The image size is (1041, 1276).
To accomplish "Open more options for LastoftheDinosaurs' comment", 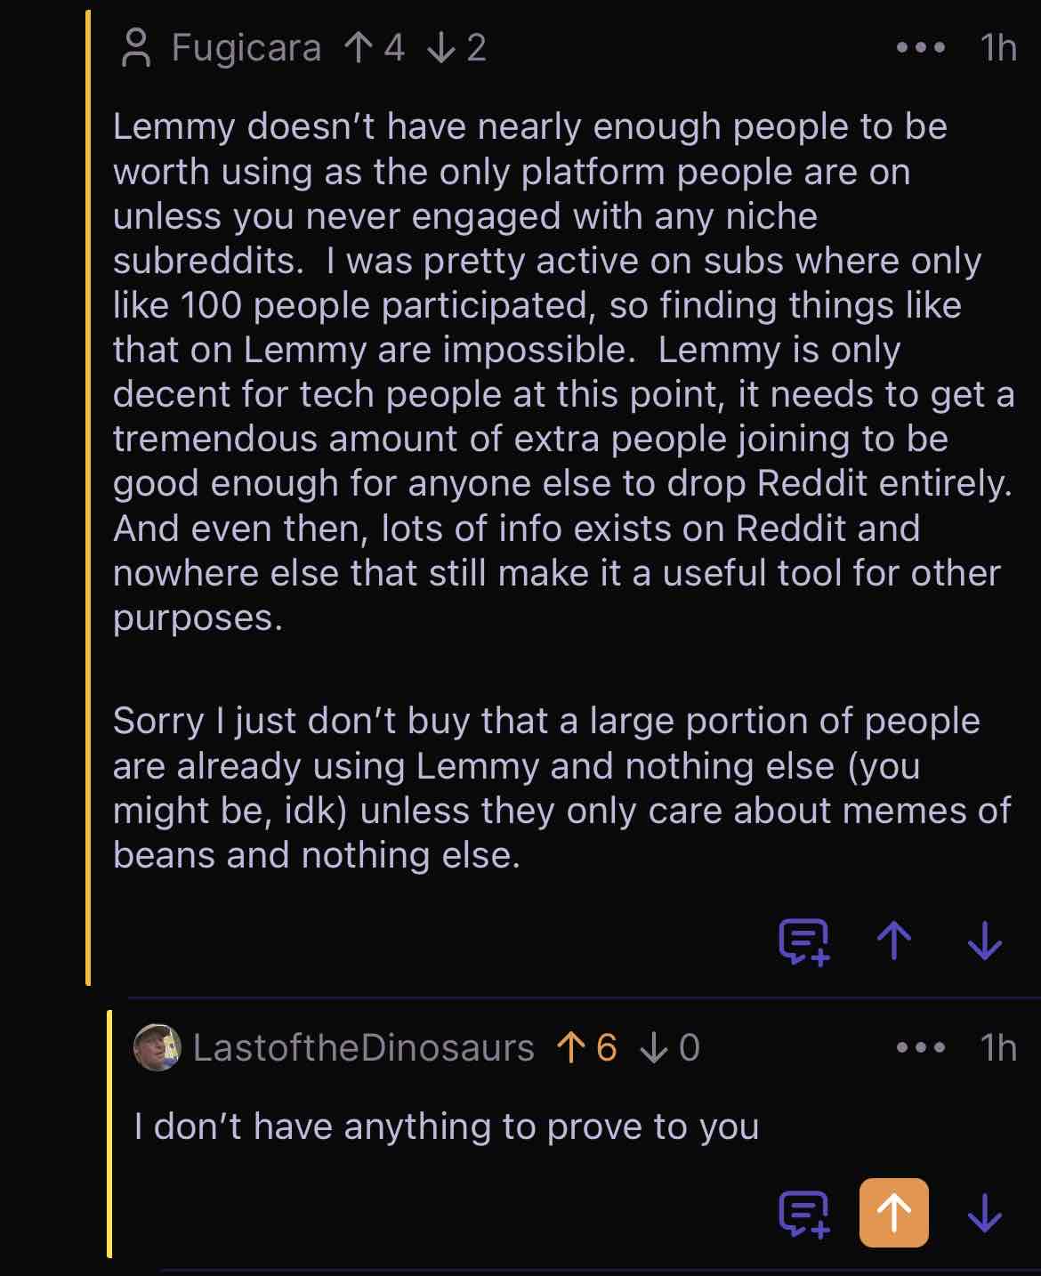I will (920, 1048).
